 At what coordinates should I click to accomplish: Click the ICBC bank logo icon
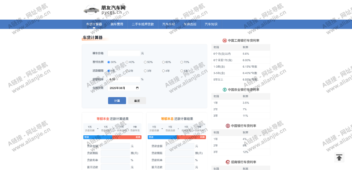click(225, 40)
